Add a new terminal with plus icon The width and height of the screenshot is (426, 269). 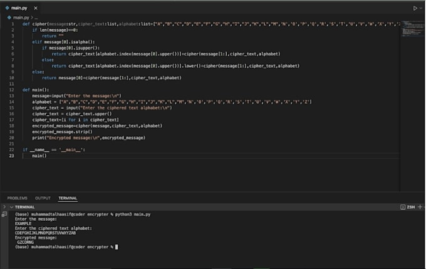click(421, 206)
